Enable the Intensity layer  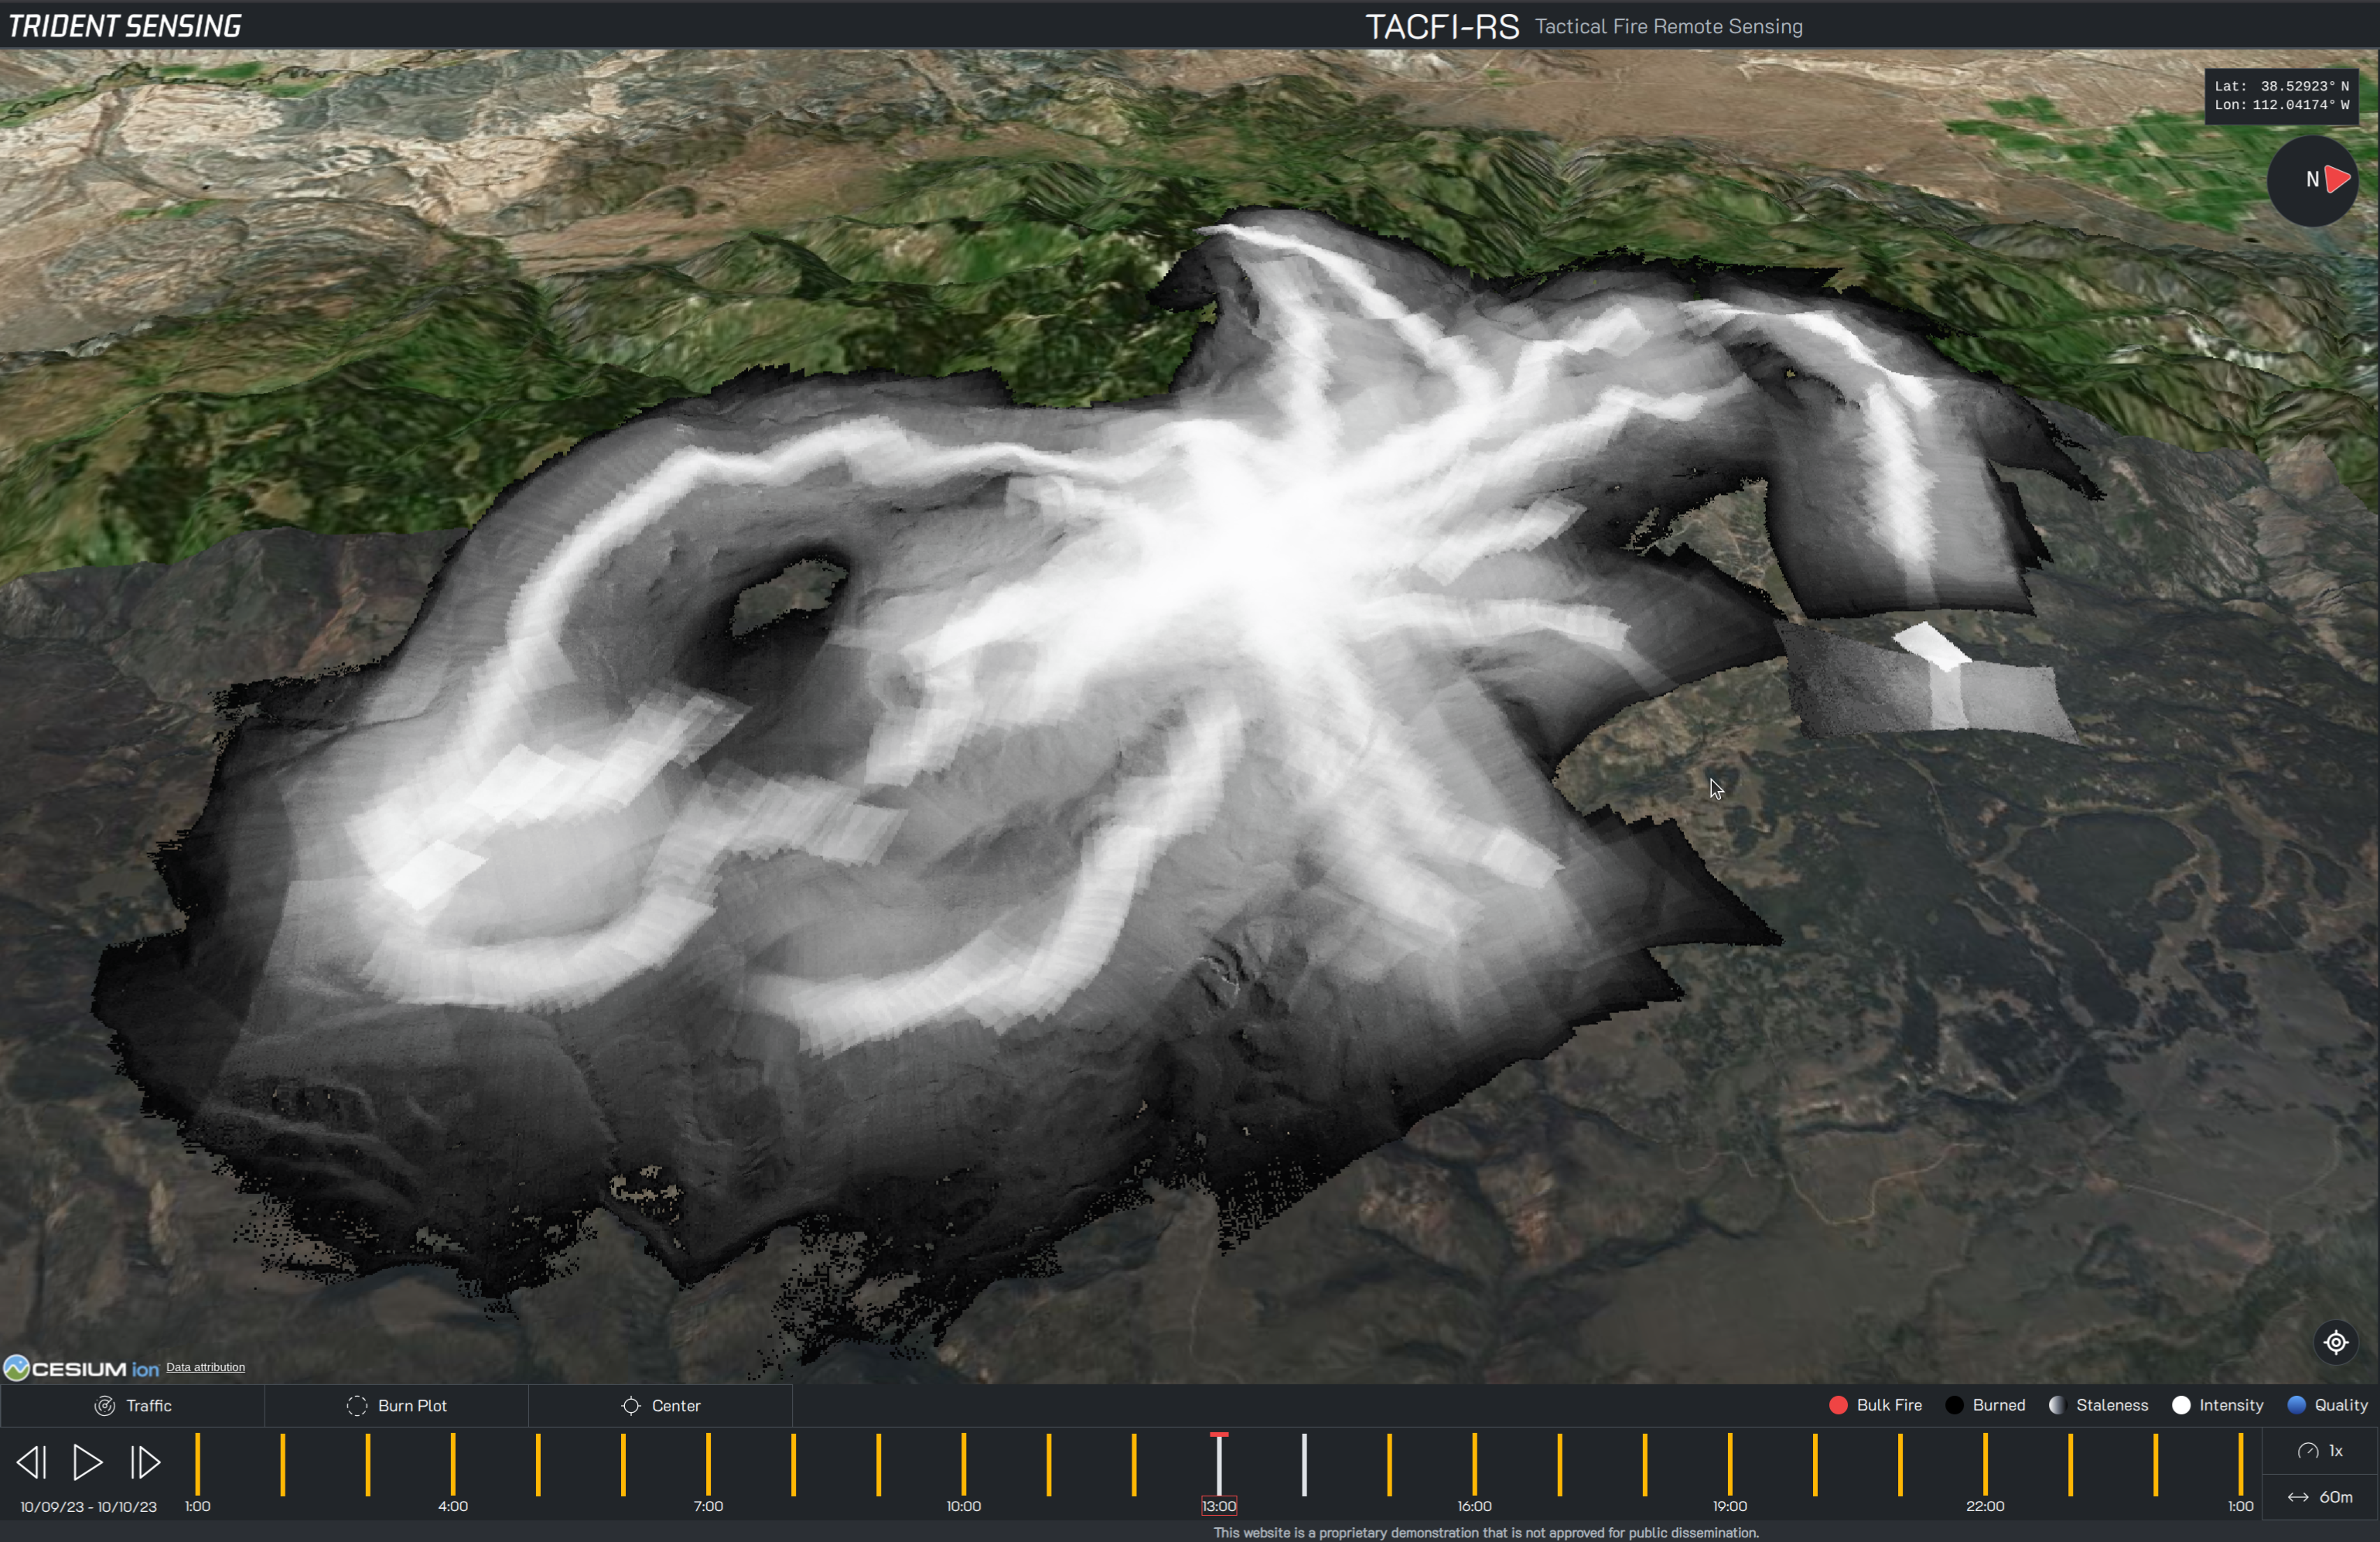[x=2218, y=1405]
